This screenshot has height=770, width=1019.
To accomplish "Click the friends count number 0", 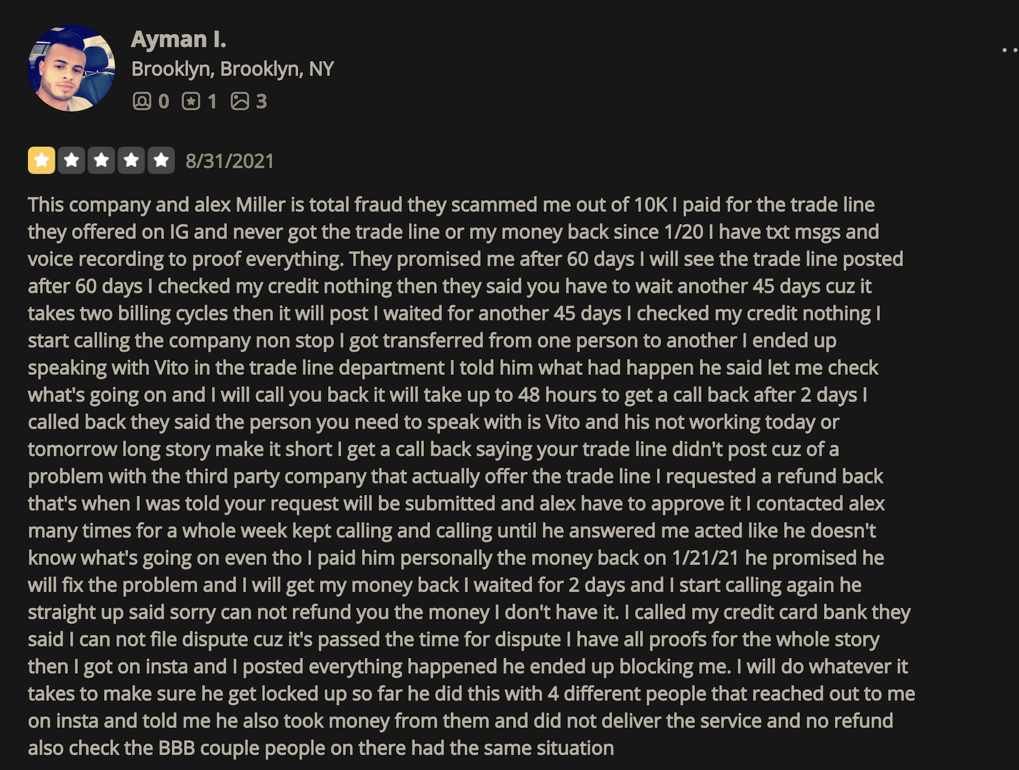I will 163,101.
